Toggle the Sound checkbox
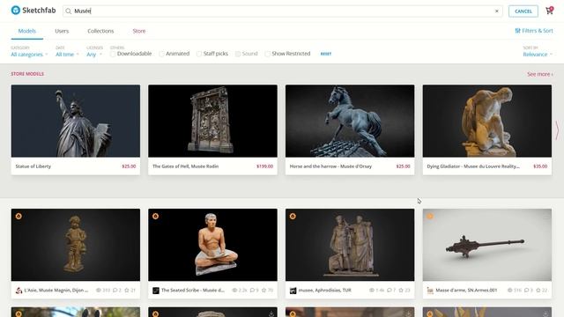The image size is (564, 317). 238,54
